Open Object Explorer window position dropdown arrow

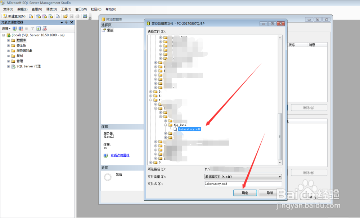(x=62, y=22)
